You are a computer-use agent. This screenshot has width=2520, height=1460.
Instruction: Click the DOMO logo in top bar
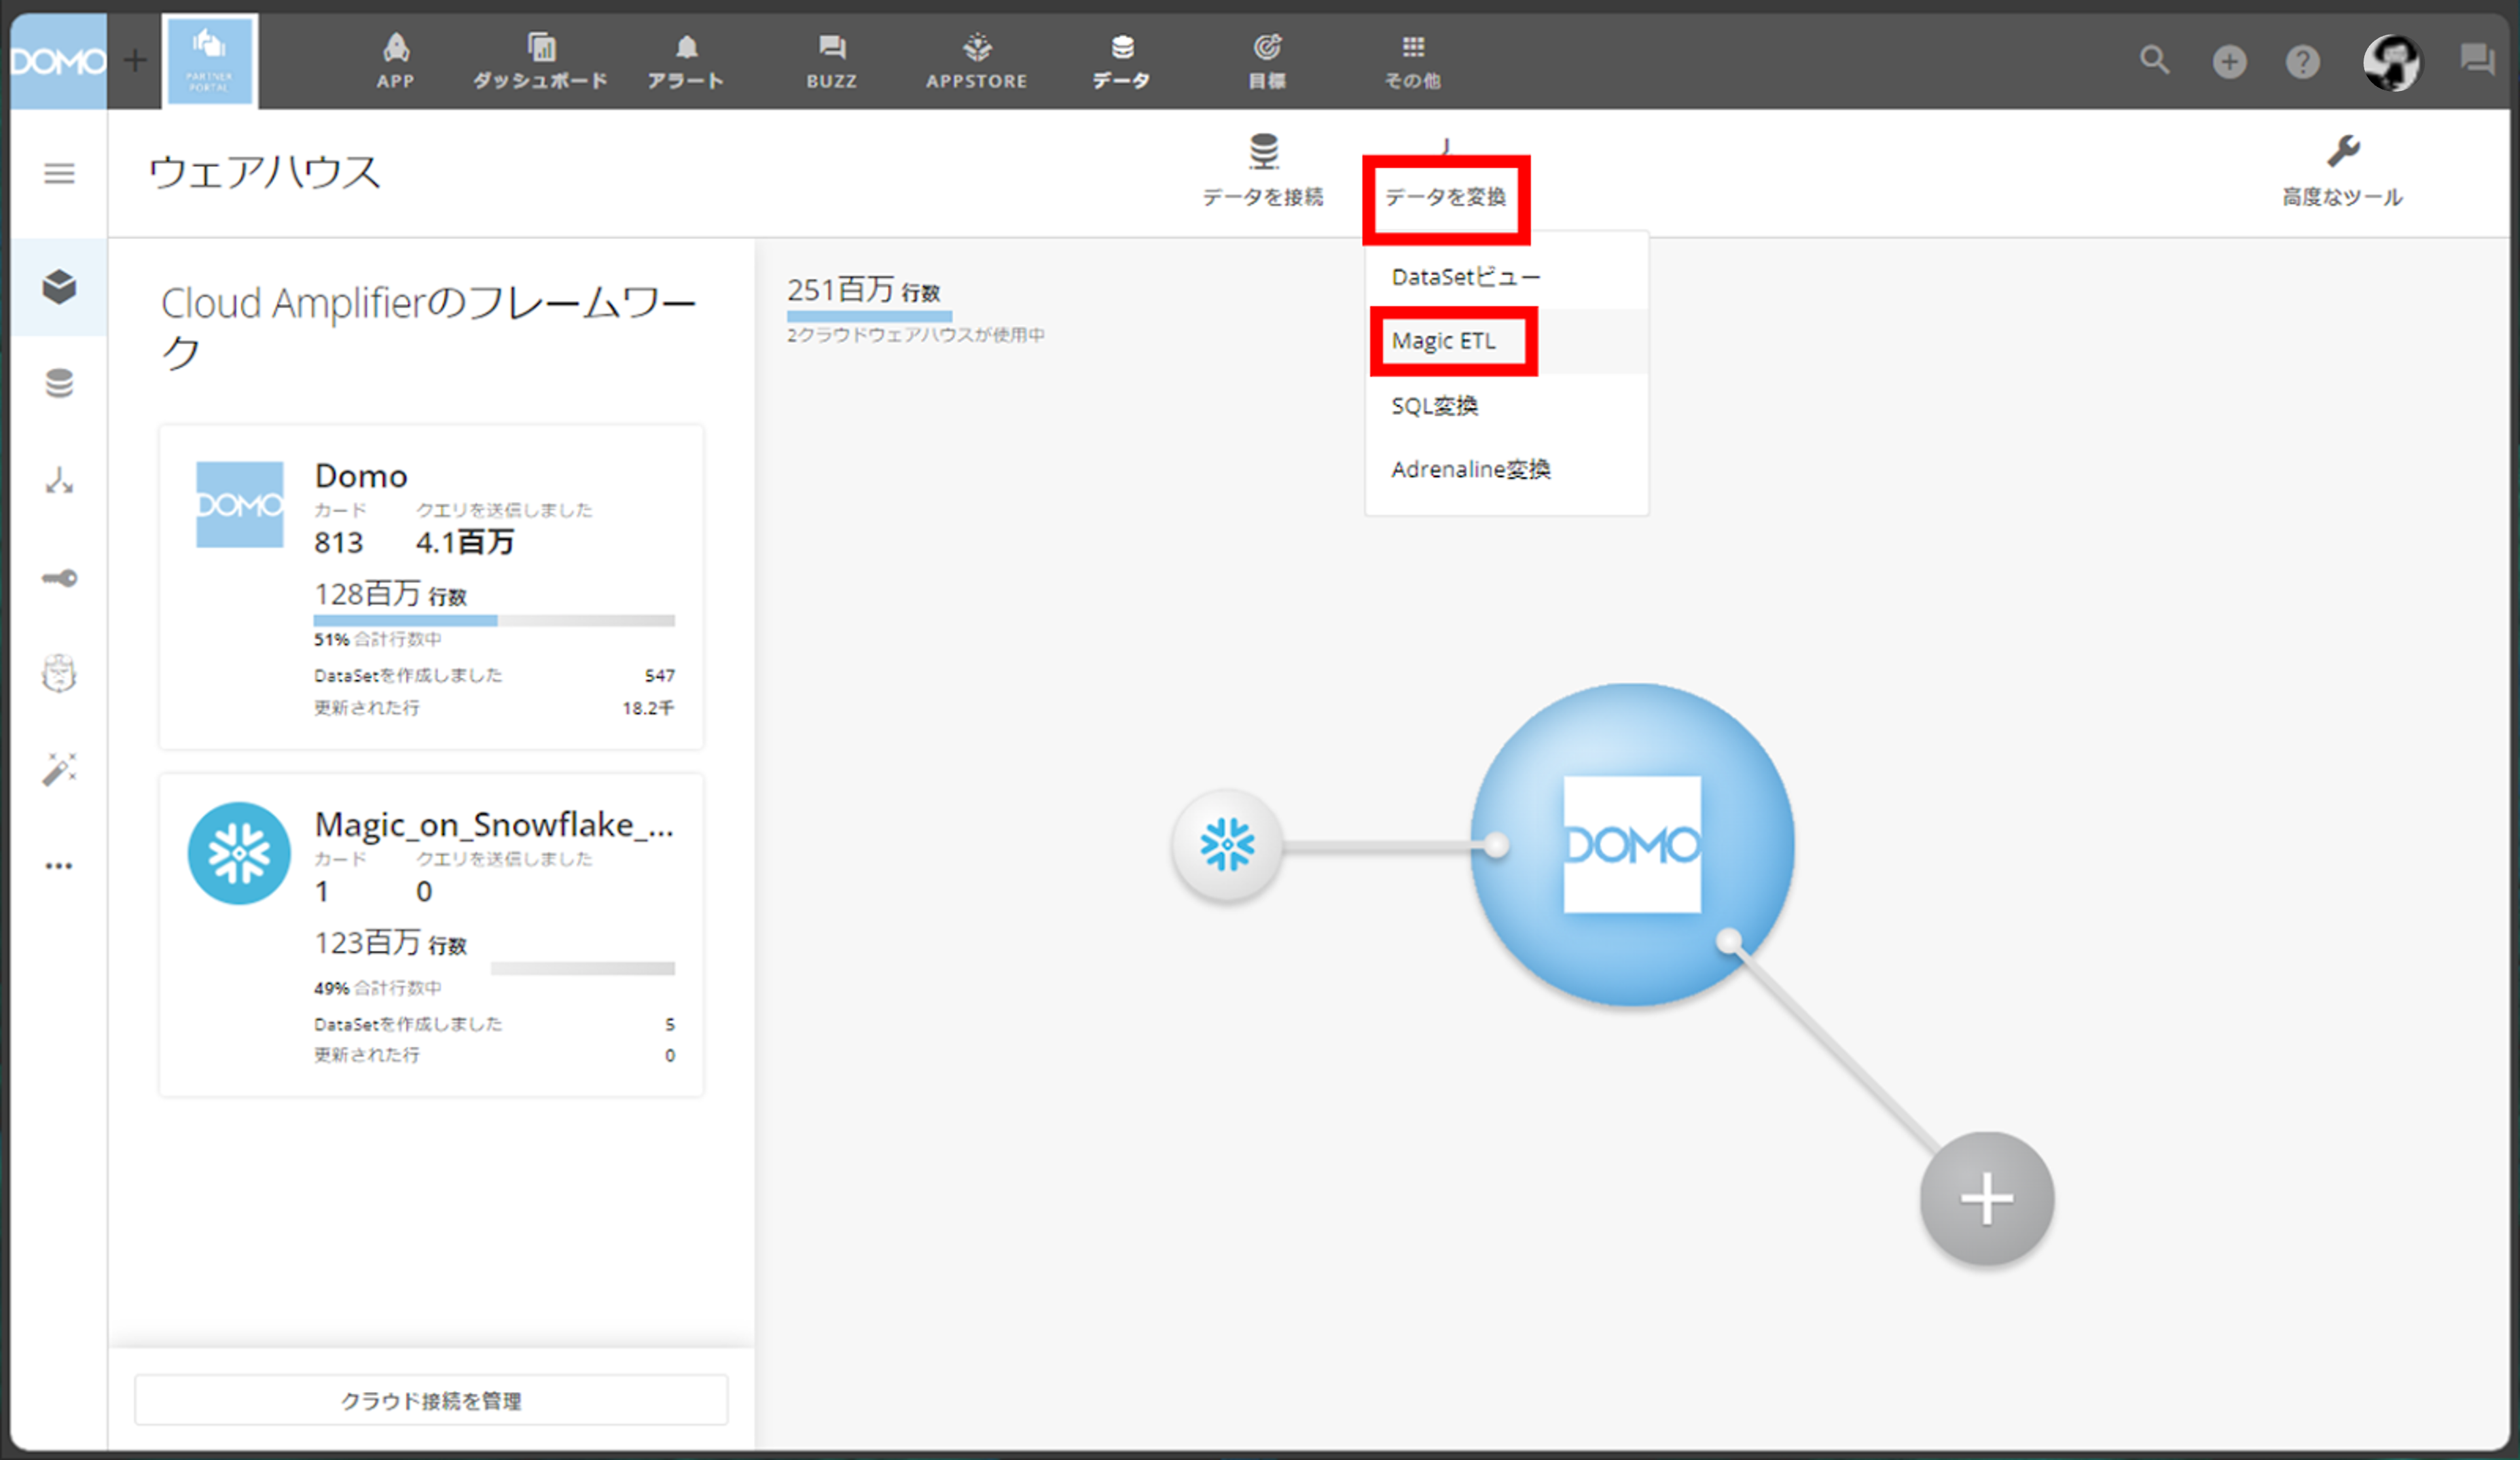click(58, 61)
